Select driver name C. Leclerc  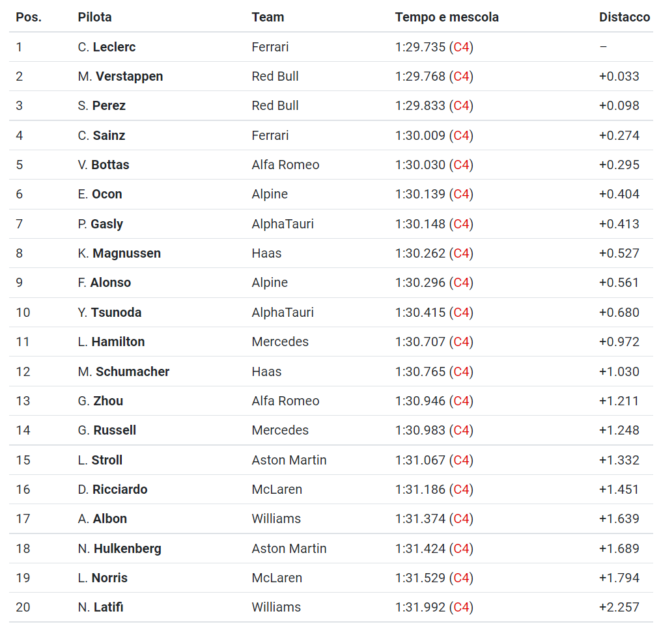click(107, 47)
